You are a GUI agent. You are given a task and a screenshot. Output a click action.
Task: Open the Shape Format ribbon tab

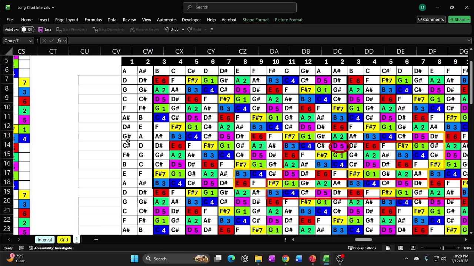(x=256, y=20)
